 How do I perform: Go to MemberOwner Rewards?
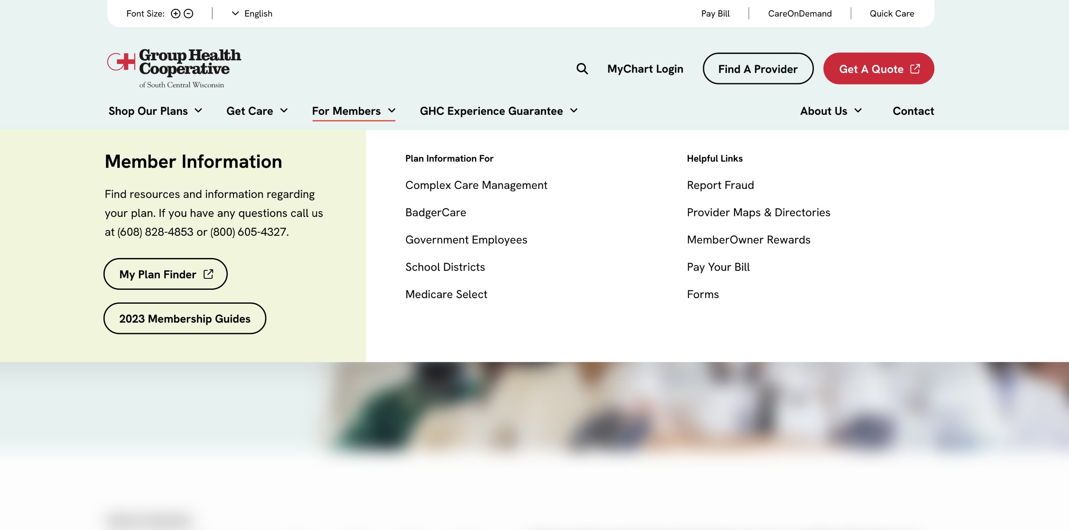point(748,240)
